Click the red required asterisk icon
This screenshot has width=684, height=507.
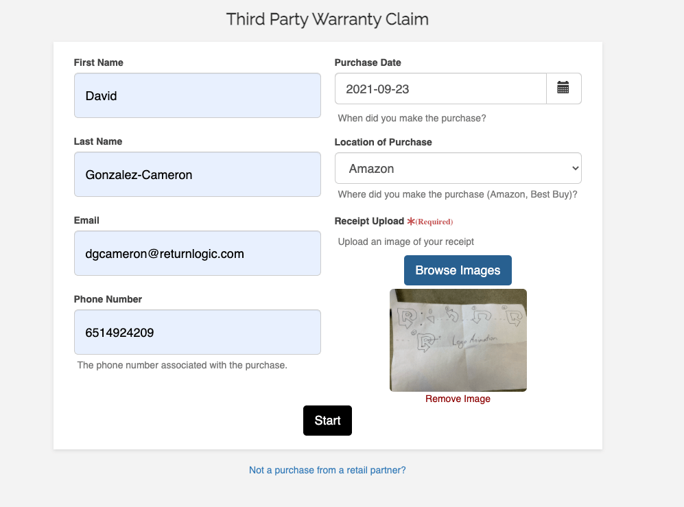411,222
